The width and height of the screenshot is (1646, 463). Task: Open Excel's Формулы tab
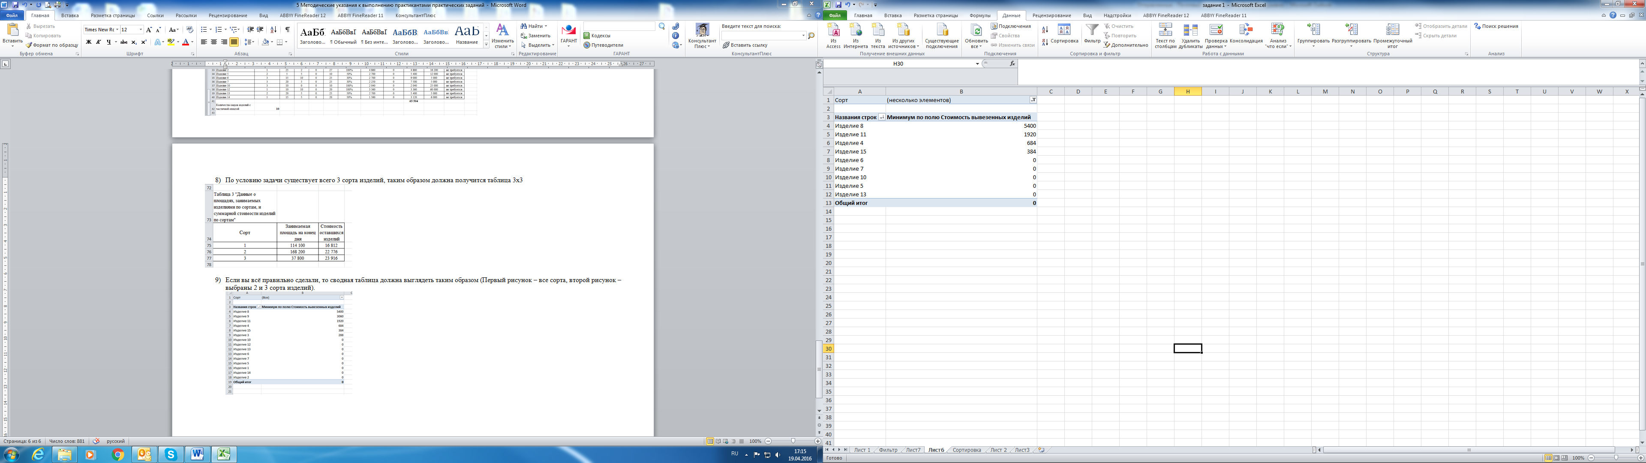(979, 15)
